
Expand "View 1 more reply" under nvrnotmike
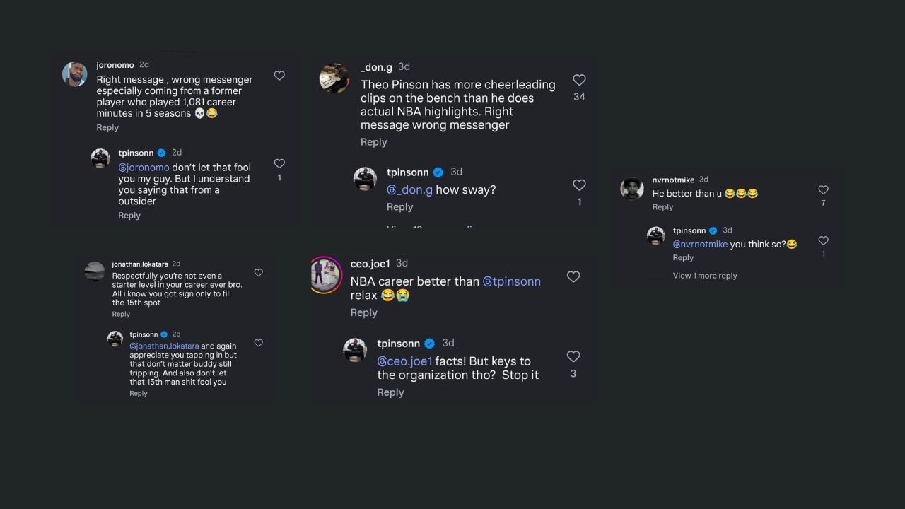[705, 276]
